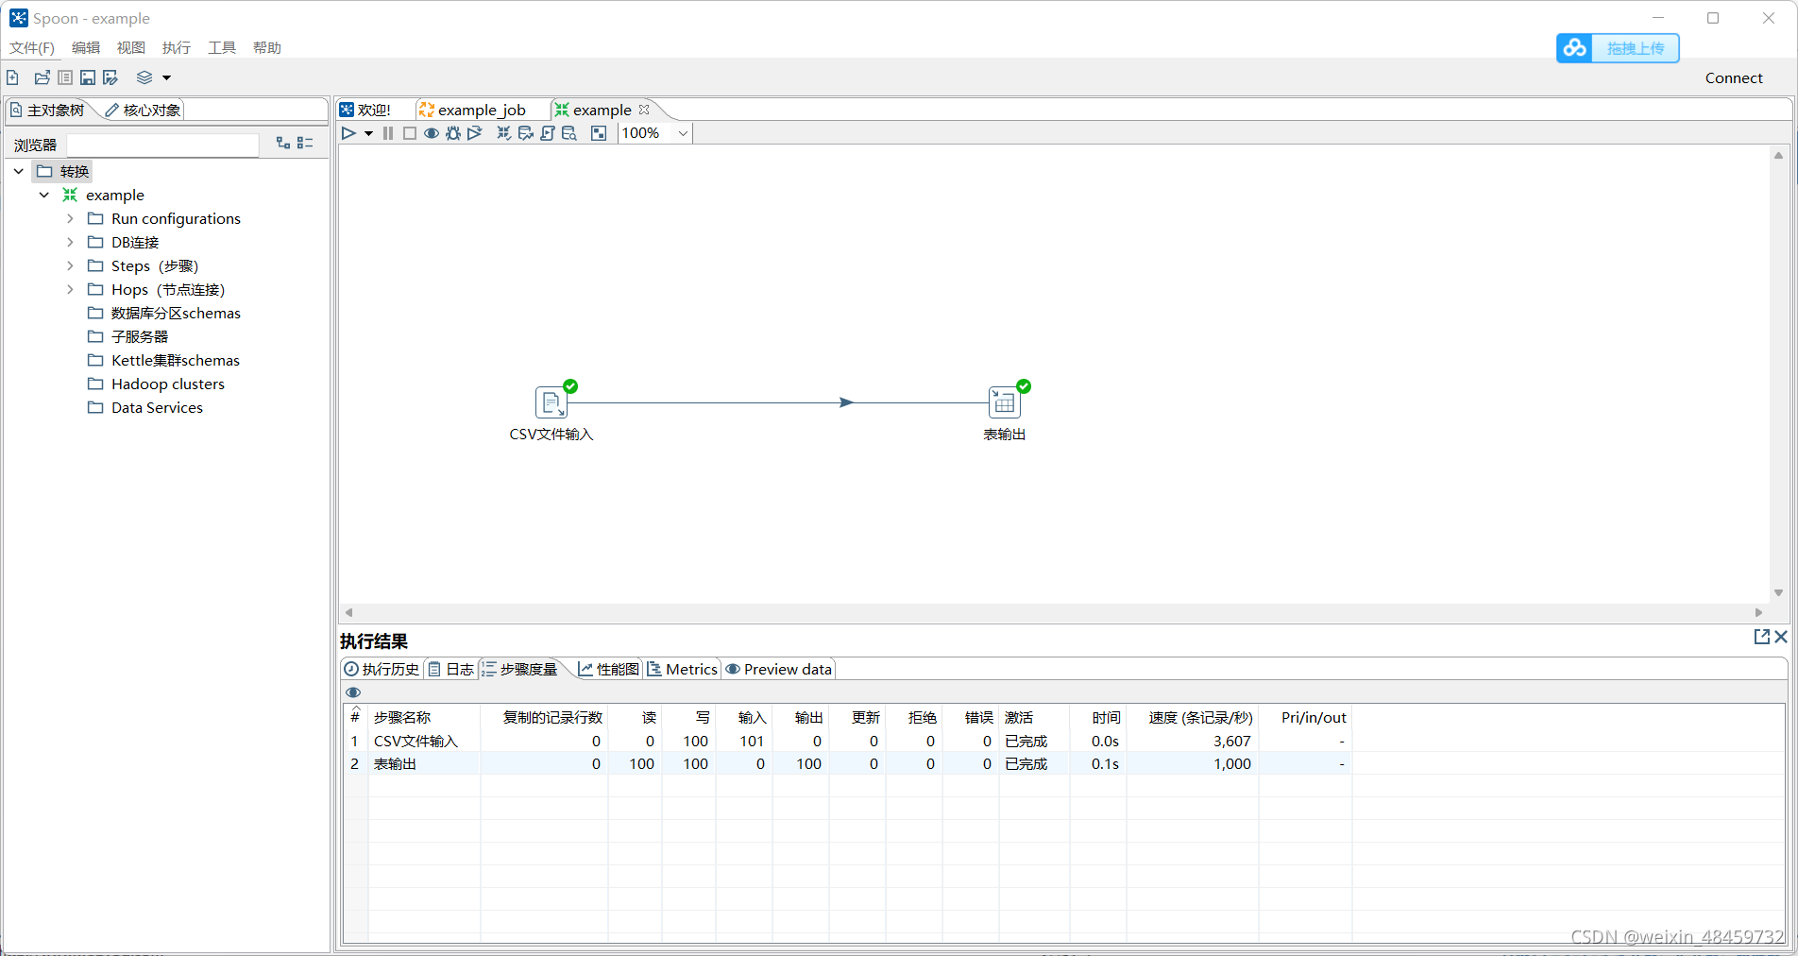Click the save-as toolbar icon
Screen dimensions: 1798x956
pos(110,77)
